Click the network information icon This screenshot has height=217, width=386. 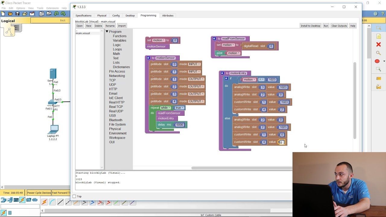pyautogui.click(x=375, y=14)
